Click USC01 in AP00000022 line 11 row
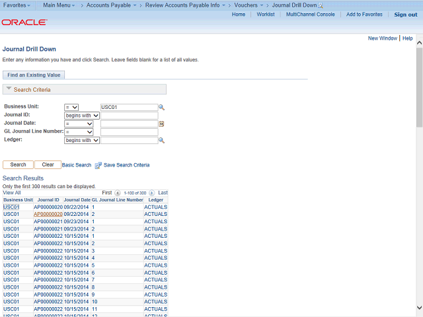Image resolution: width=423 pixels, height=317 pixels. [11, 309]
